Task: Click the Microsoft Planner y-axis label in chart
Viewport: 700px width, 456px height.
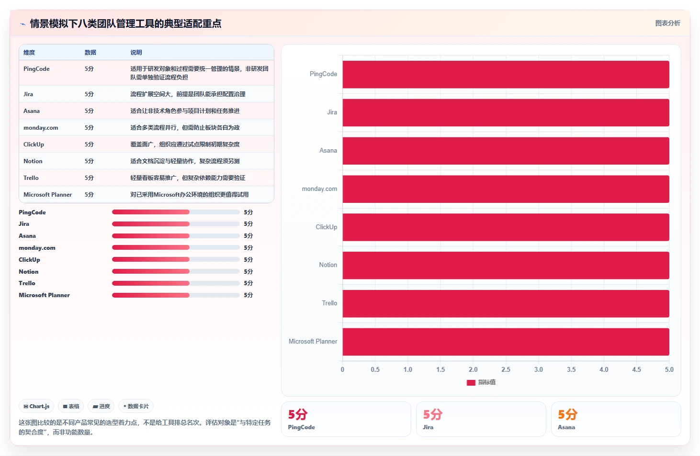Action: (313, 342)
